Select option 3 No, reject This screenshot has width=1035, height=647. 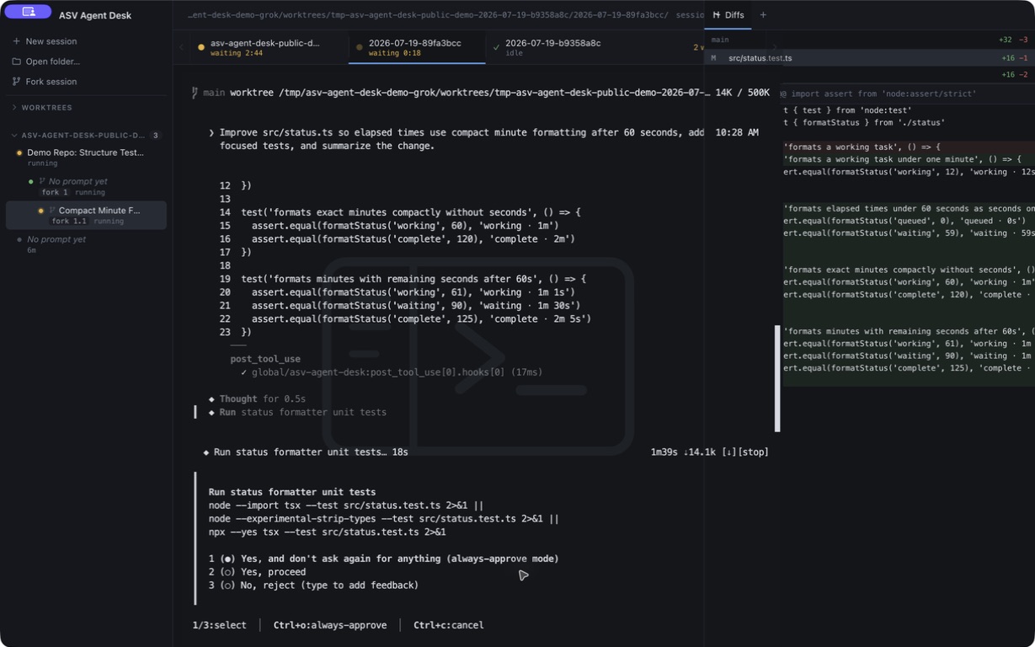(x=313, y=586)
